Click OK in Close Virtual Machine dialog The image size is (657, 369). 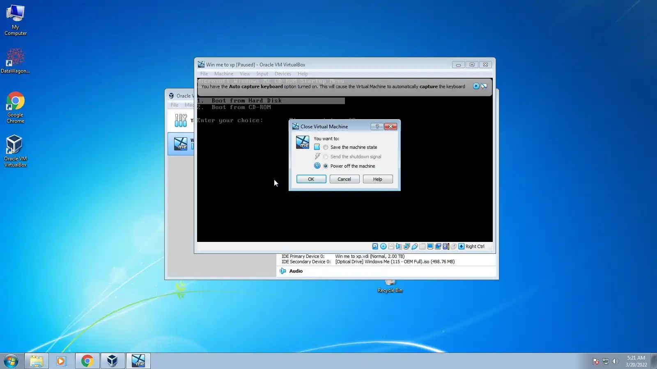(x=311, y=179)
